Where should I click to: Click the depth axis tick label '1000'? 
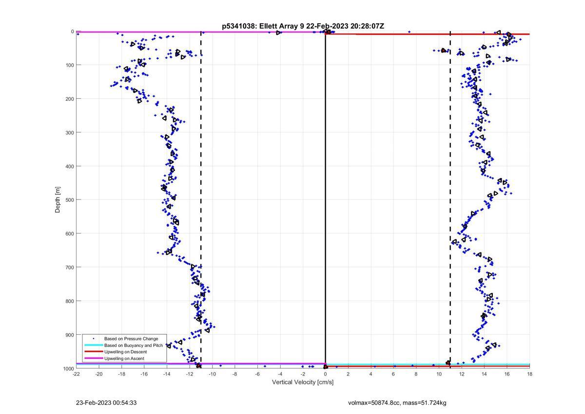[68, 368]
